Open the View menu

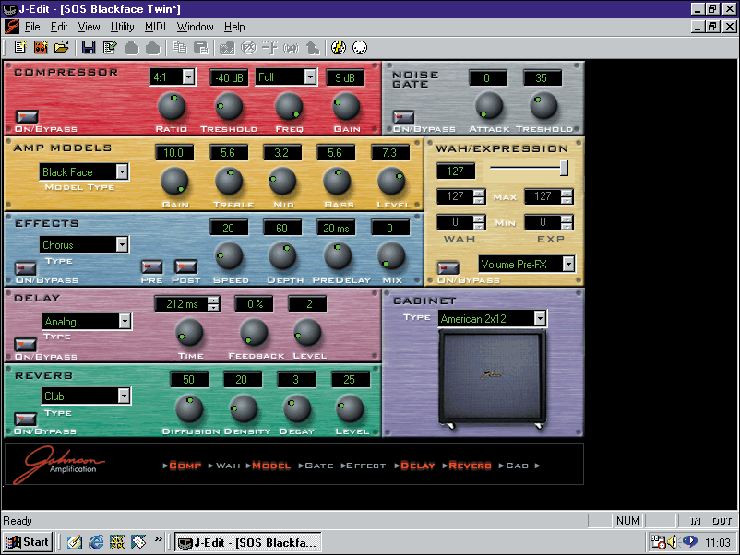[89, 27]
